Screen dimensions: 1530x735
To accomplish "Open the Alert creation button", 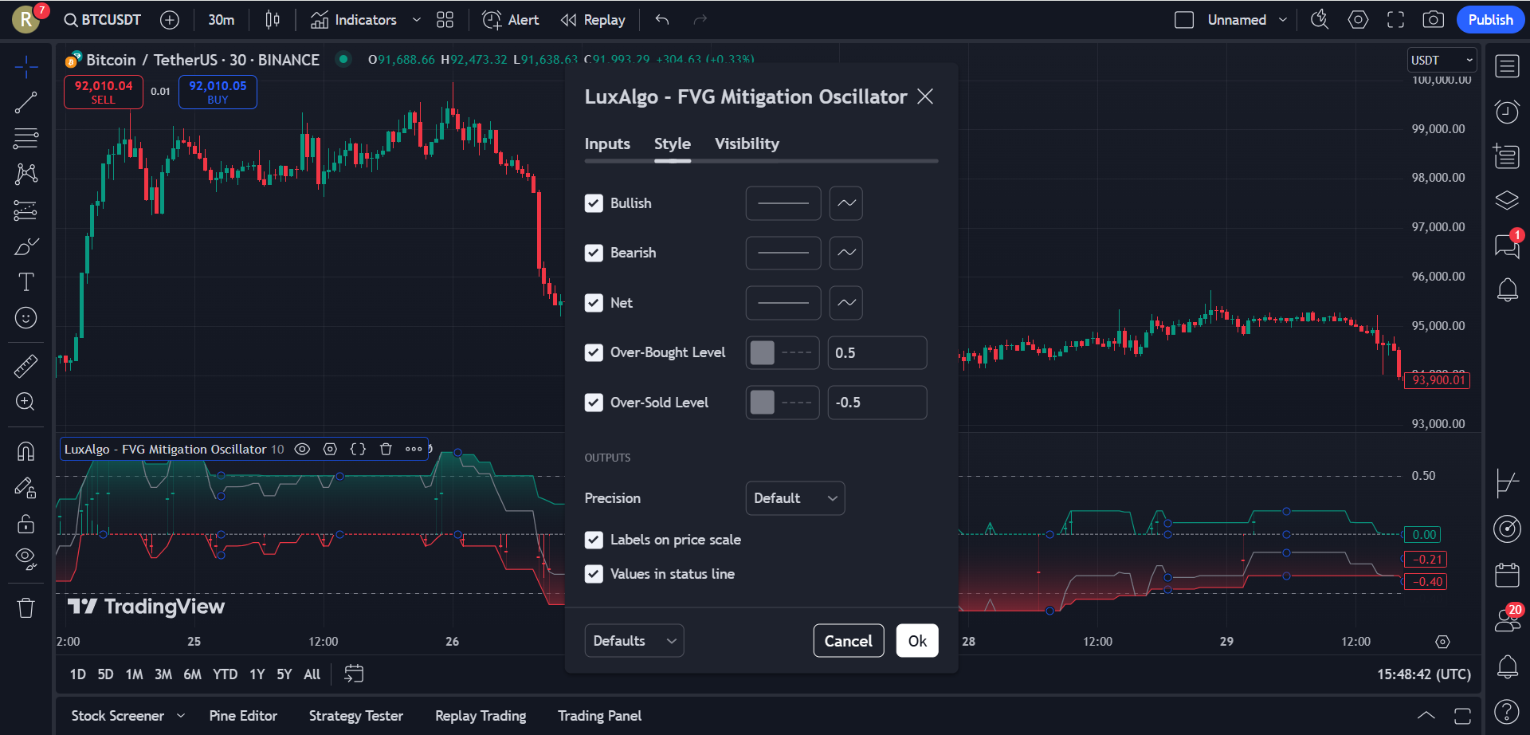I will tap(511, 20).
